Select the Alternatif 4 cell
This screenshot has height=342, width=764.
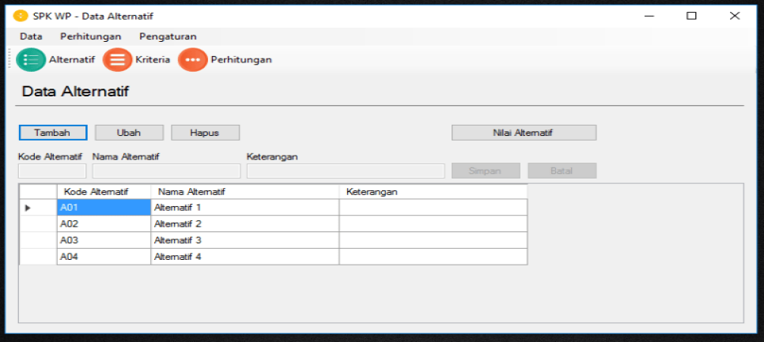click(x=245, y=257)
